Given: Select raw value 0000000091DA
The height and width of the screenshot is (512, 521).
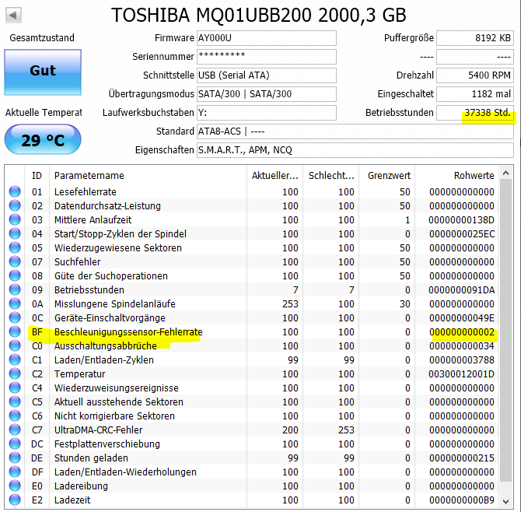Looking at the screenshot, I should 462,290.
